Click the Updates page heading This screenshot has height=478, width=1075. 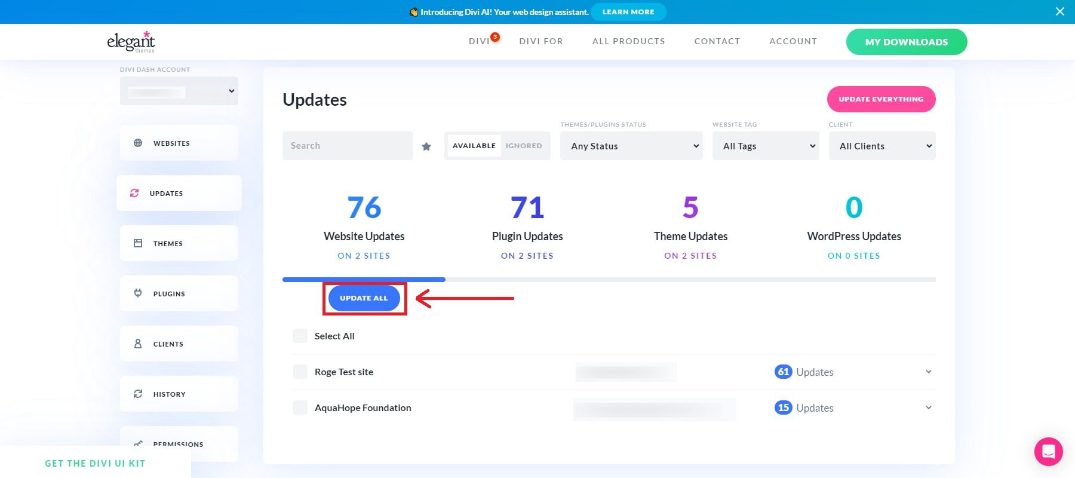(x=315, y=100)
